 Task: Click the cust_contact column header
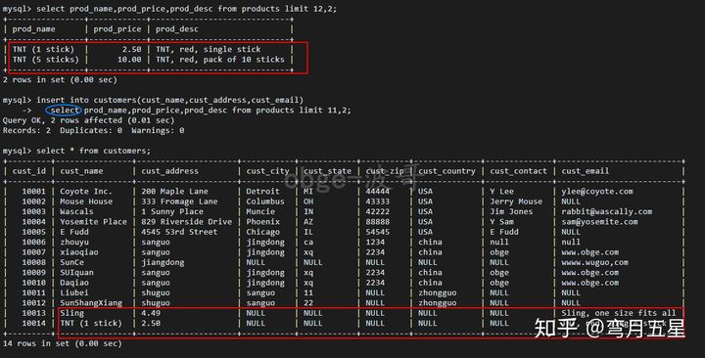518,171
